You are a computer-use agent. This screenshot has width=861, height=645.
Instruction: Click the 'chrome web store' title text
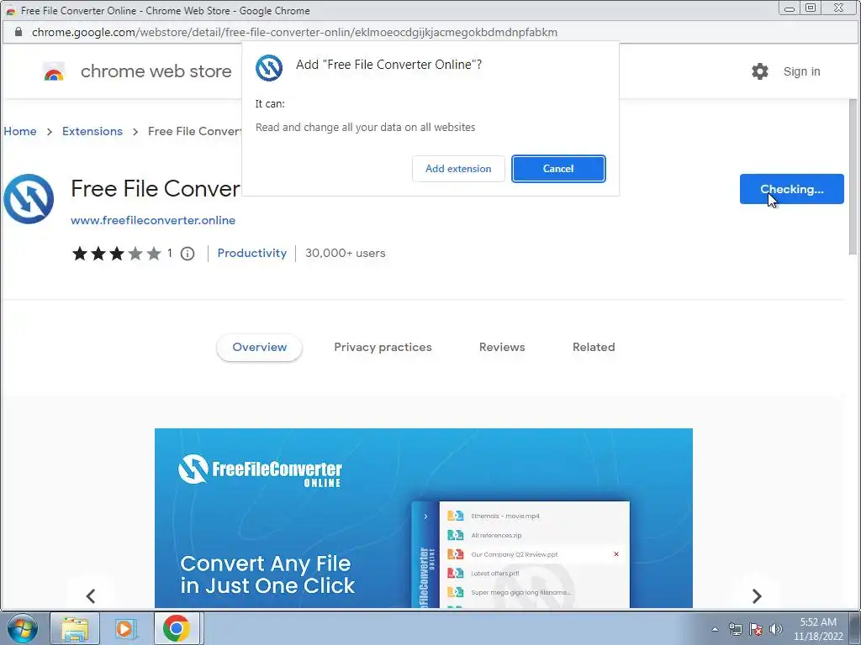(x=156, y=71)
